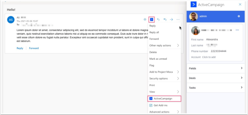Expand Add to Project Moca submenu
Viewport: 248px width, 115px height.
click(164, 72)
